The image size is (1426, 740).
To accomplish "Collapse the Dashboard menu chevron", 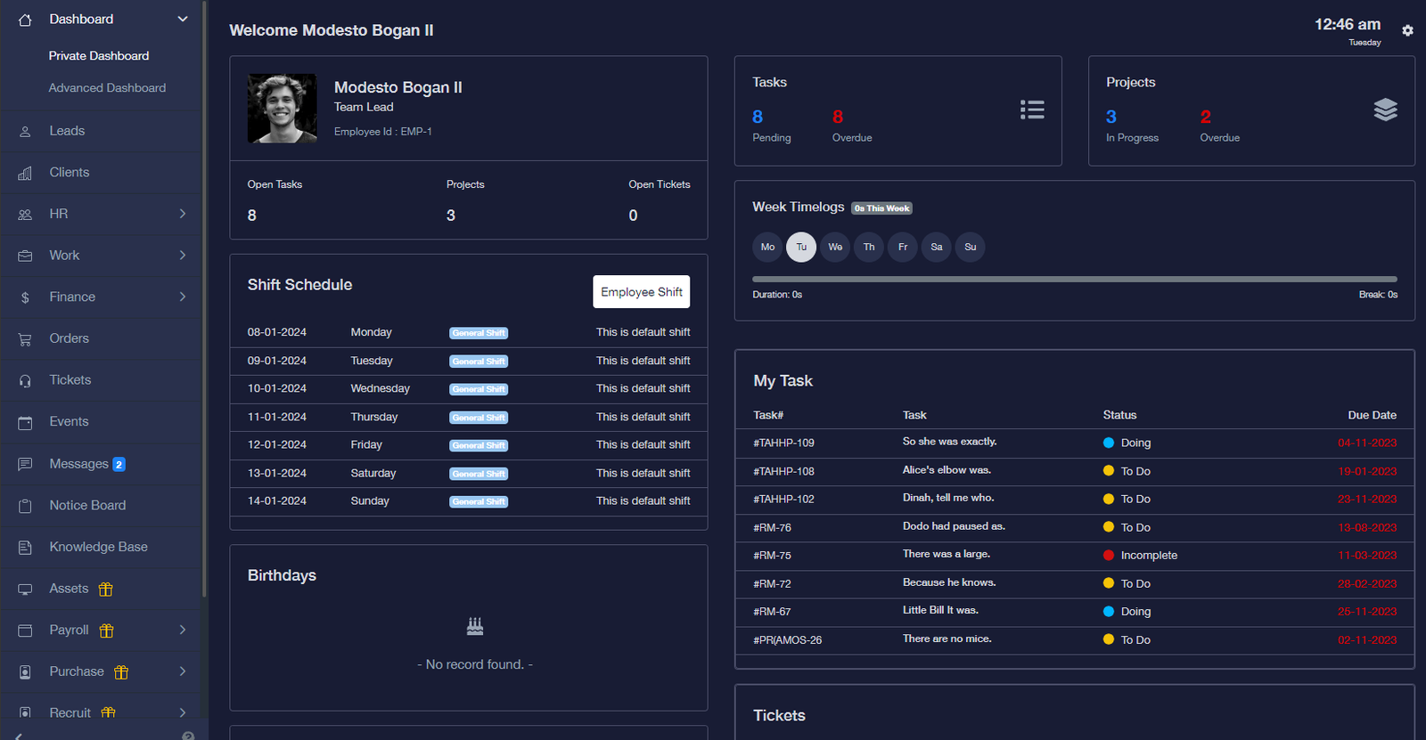I will pos(183,19).
